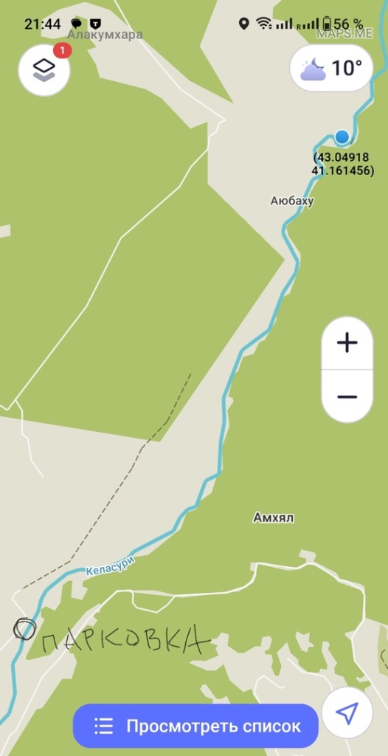Tap the location pin status bar icon

tap(244, 23)
